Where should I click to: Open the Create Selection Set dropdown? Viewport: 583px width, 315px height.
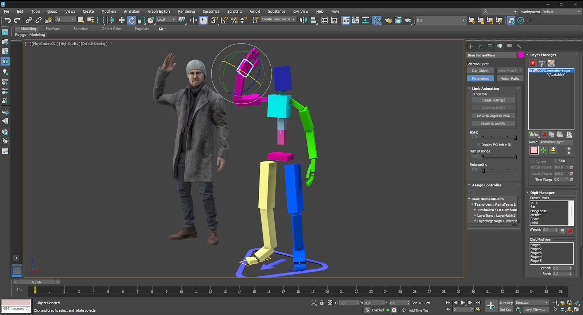click(x=278, y=19)
